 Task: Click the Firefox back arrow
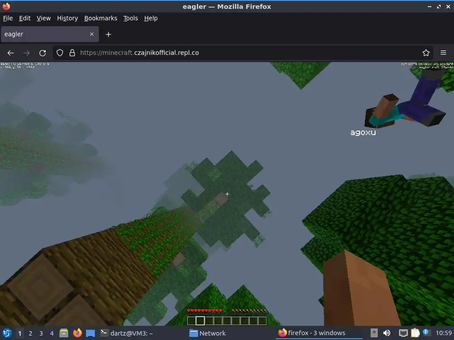click(11, 53)
